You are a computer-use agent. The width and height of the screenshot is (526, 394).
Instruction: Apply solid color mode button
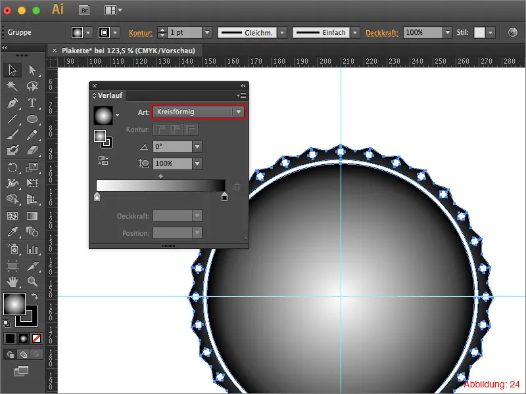tap(10, 338)
